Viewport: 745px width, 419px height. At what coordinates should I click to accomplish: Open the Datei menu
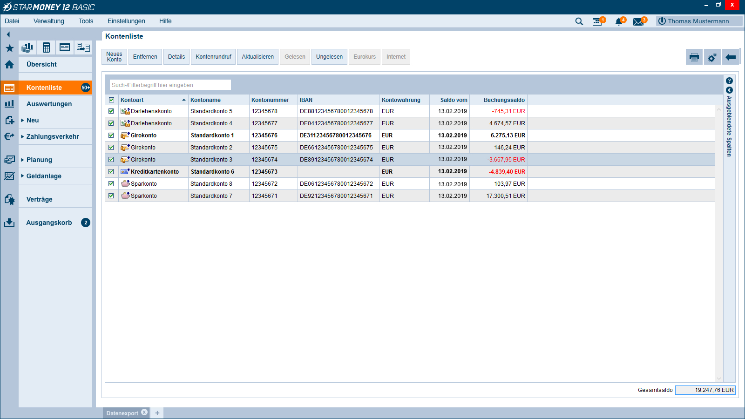pyautogui.click(x=12, y=21)
